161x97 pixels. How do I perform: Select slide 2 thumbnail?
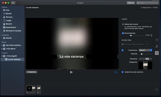point(39,90)
